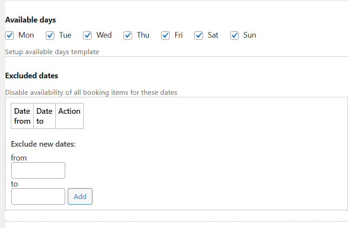Deselect the Sat availability checkbox
Screen dimensions: 348x228
coord(199,35)
